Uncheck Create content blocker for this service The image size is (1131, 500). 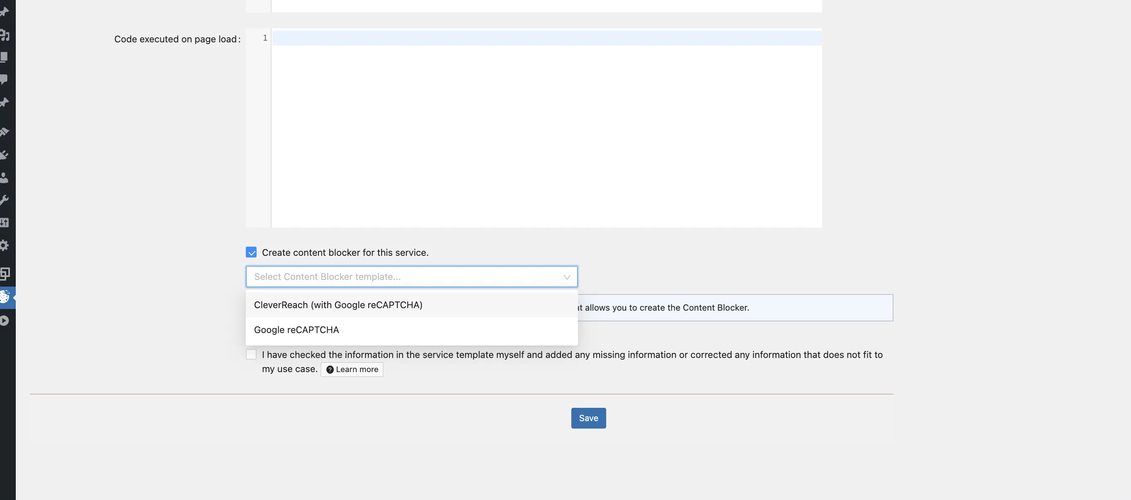251,252
